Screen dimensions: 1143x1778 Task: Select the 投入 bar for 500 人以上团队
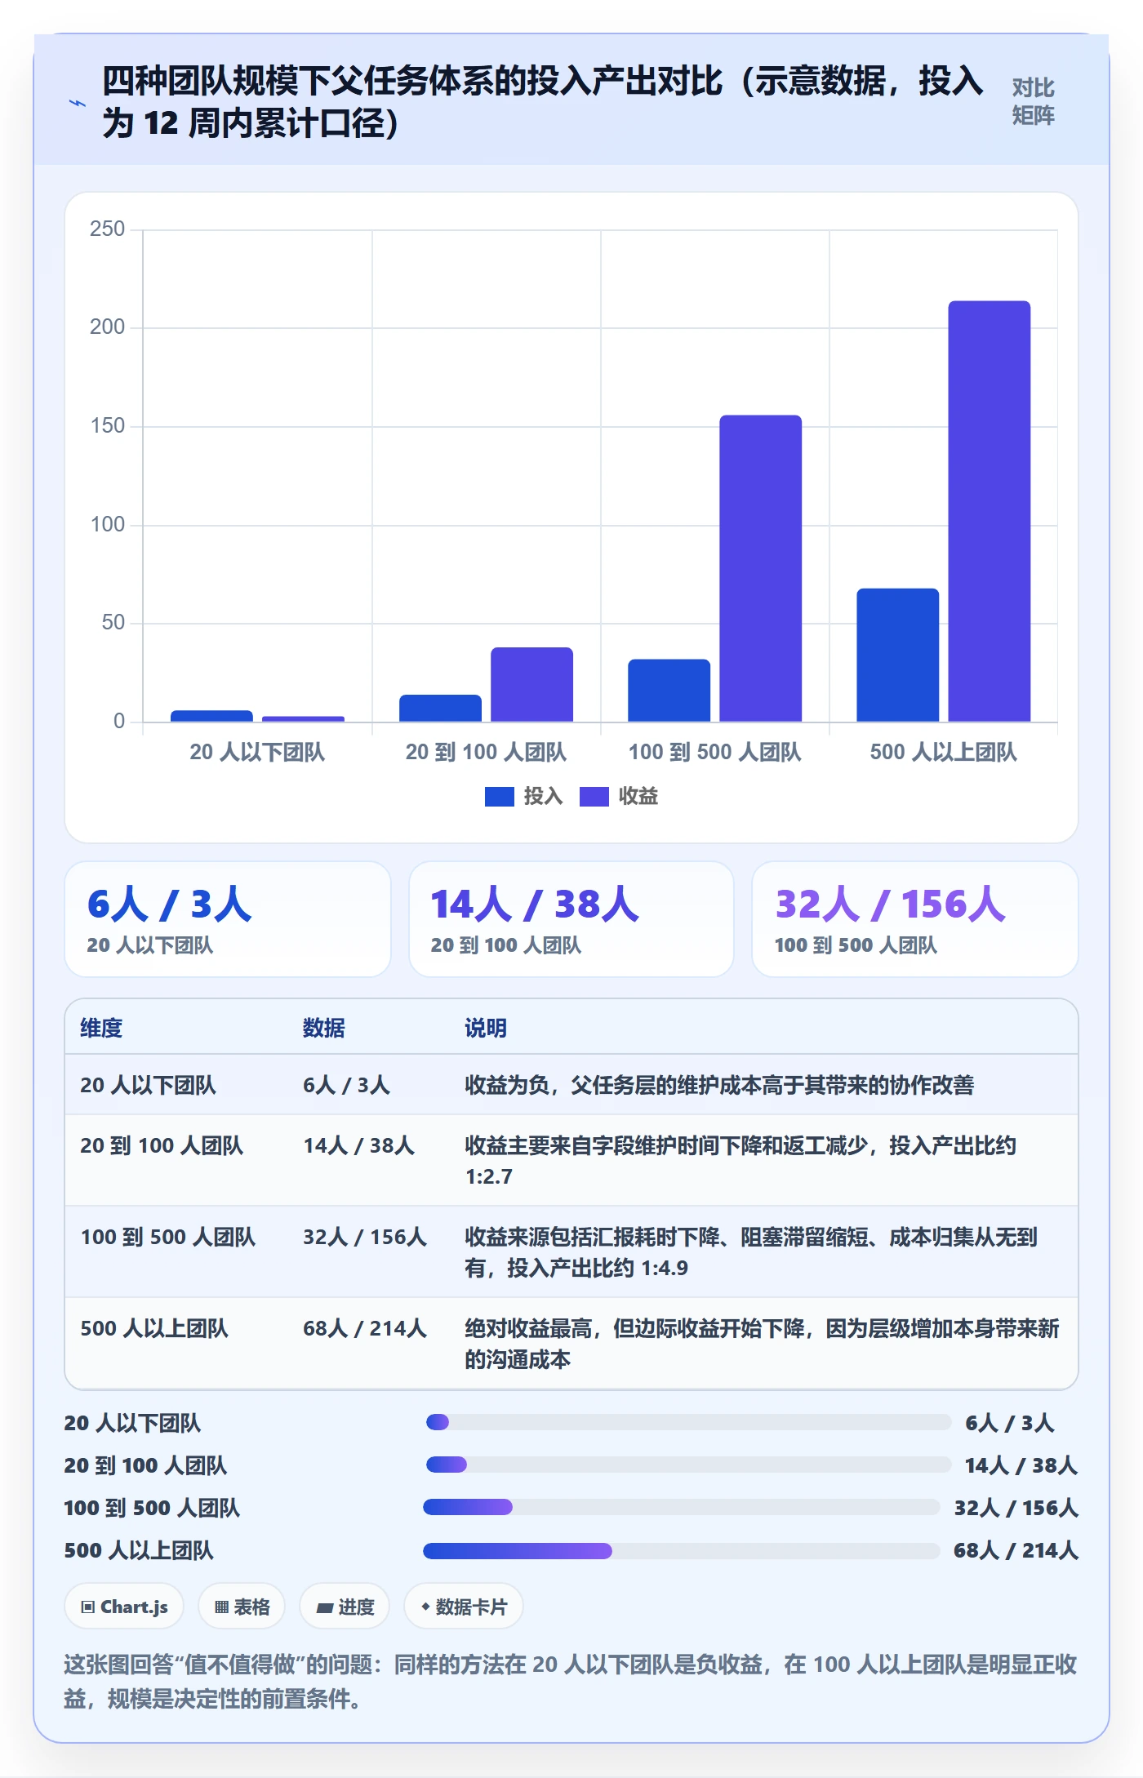[897, 655]
